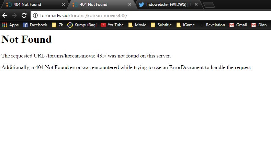Click the greyed forward navigation arrow
The image size is (271, 144).
pos(14,15)
